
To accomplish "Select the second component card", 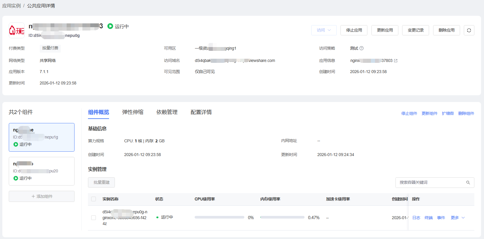I will 42,171.
